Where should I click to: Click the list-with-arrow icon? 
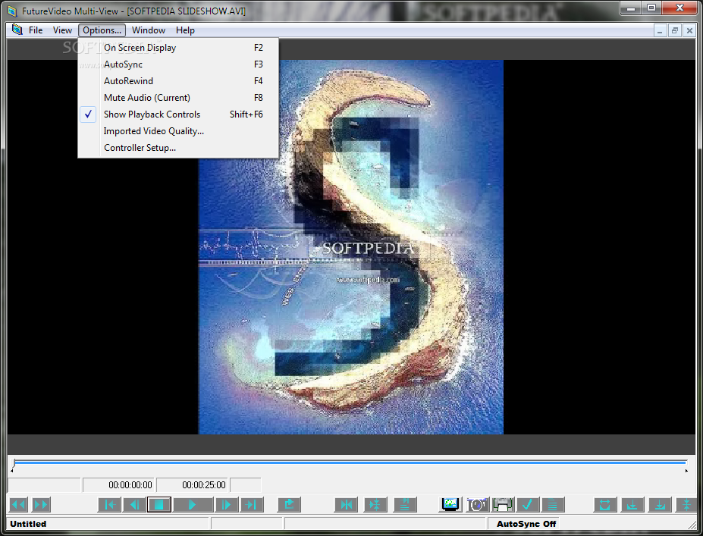(405, 505)
